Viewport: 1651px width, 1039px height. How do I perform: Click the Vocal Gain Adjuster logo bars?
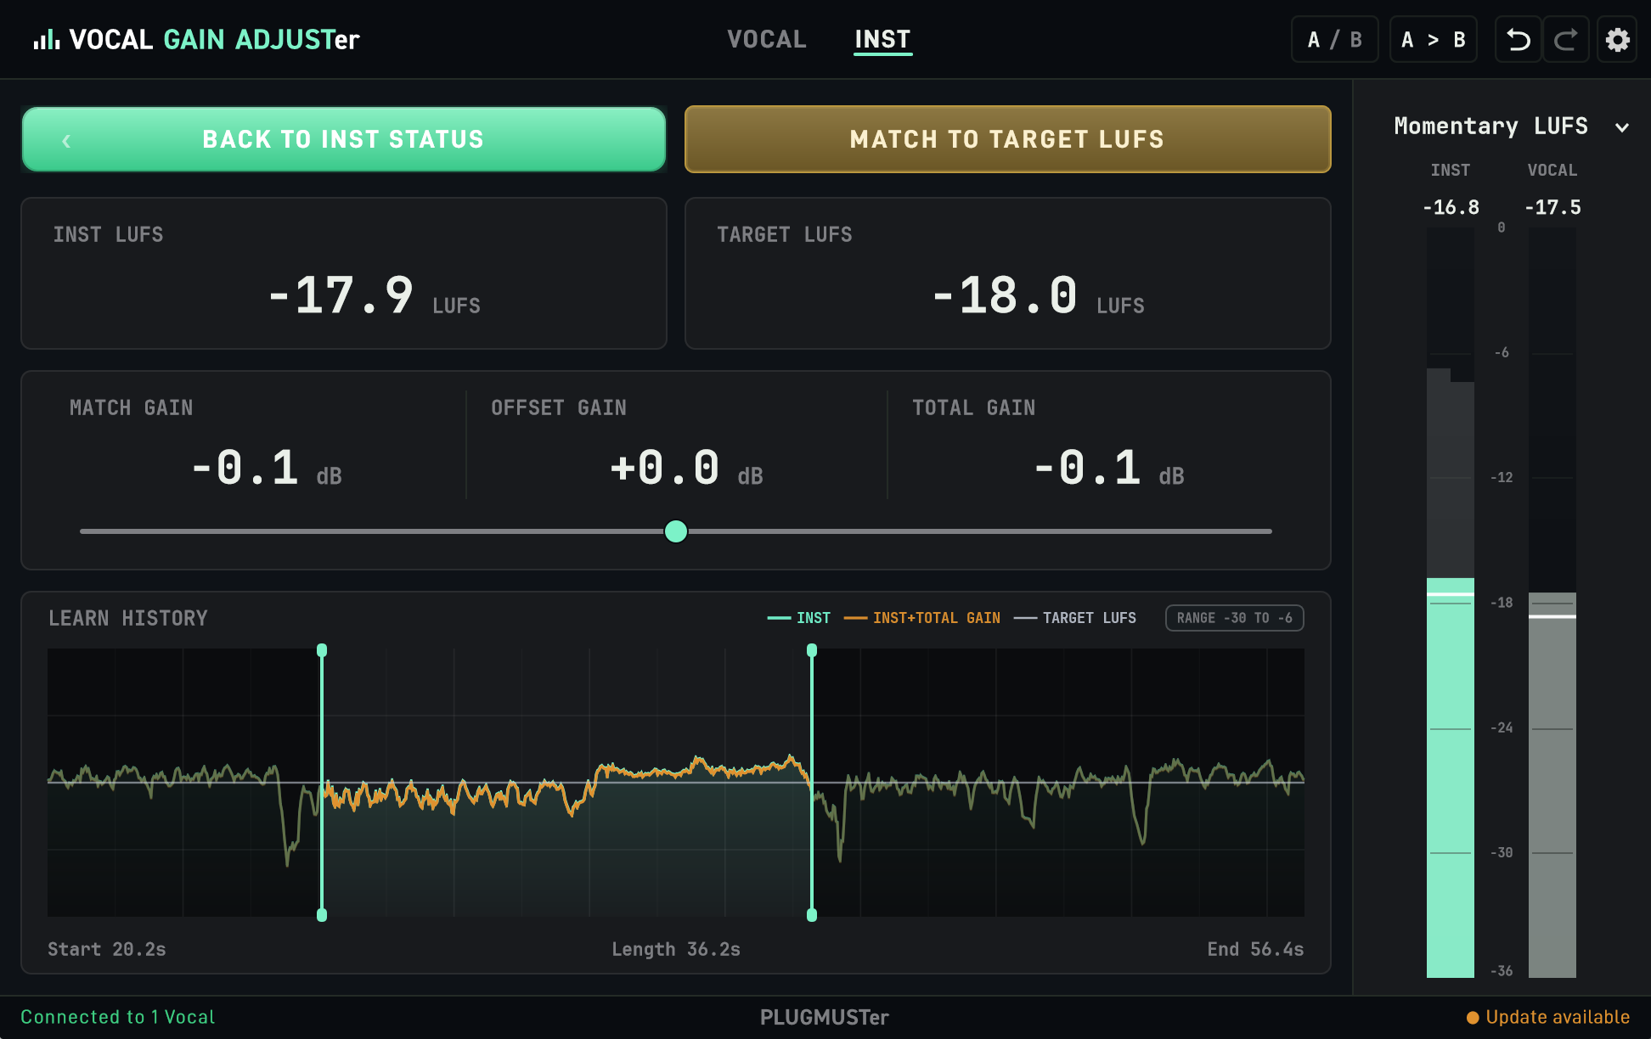click(47, 39)
